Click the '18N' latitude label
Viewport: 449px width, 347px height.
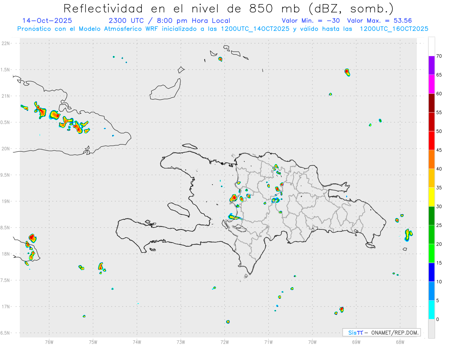click(6, 254)
